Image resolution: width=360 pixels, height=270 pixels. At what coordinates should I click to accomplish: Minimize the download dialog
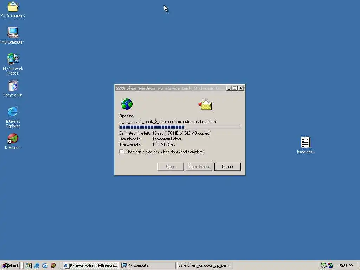[229, 88]
